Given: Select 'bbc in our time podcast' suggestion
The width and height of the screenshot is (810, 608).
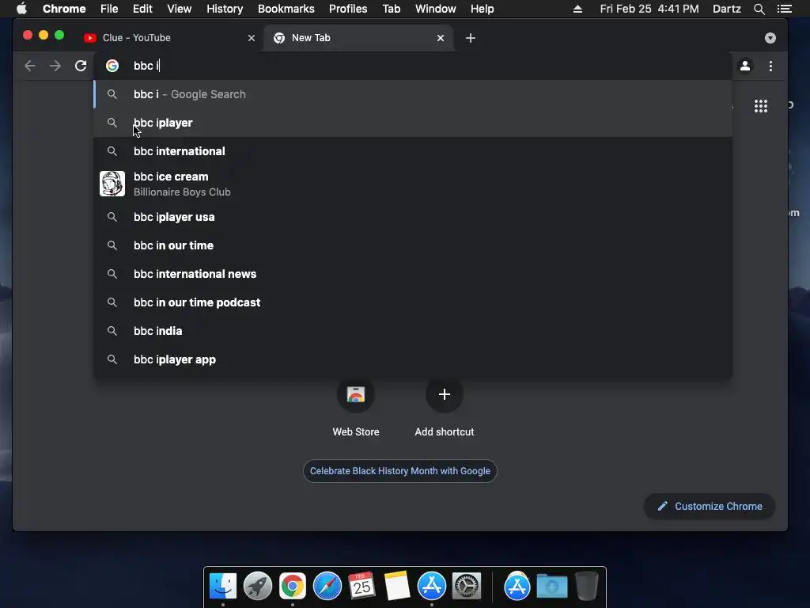Looking at the screenshot, I should tap(413, 302).
